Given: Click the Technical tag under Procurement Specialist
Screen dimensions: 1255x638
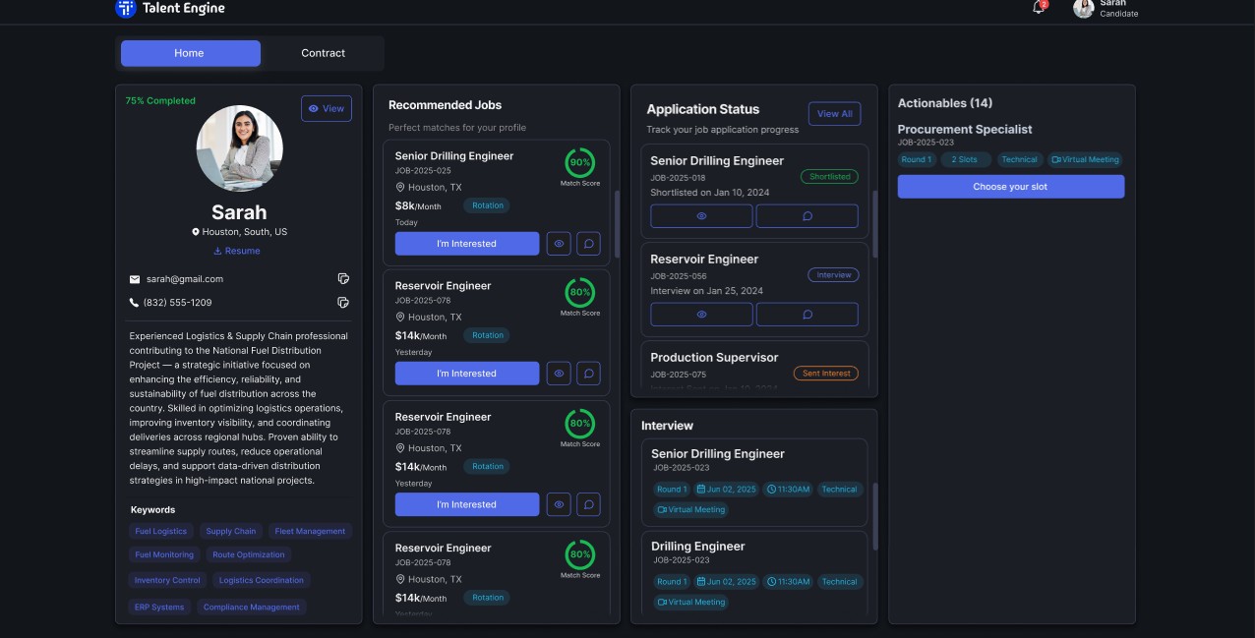Looking at the screenshot, I should click(x=1020, y=159).
